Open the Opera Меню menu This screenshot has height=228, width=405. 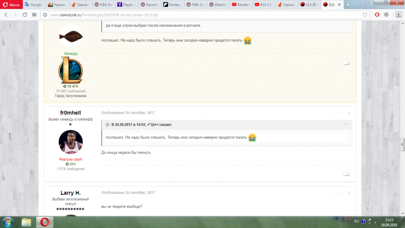tap(11, 5)
